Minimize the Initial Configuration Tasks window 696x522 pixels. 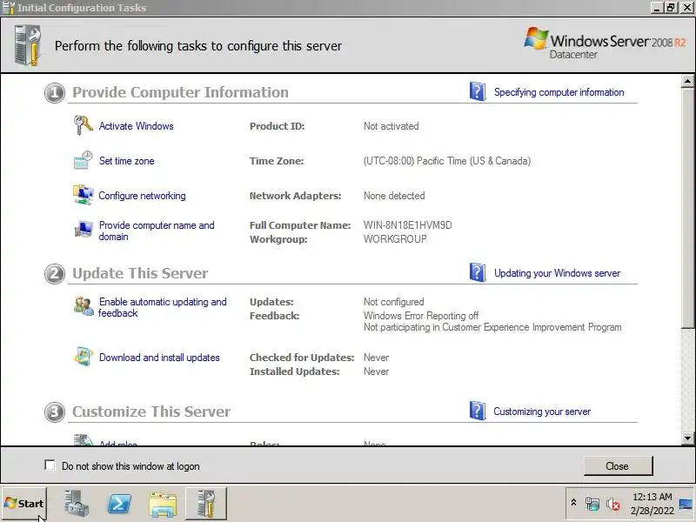658,8
